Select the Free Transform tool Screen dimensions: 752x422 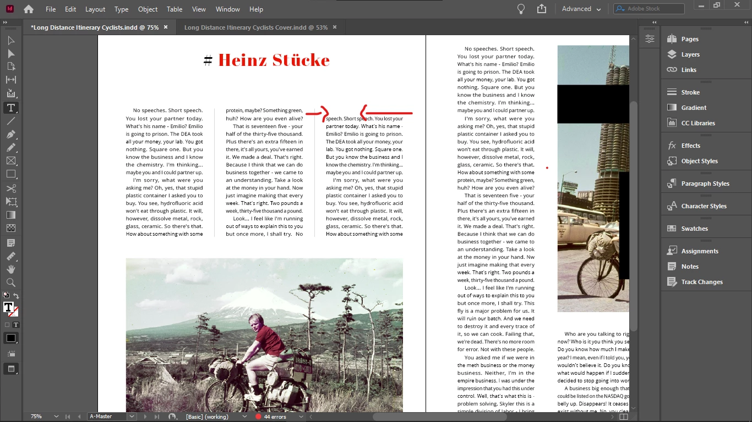[11, 202]
